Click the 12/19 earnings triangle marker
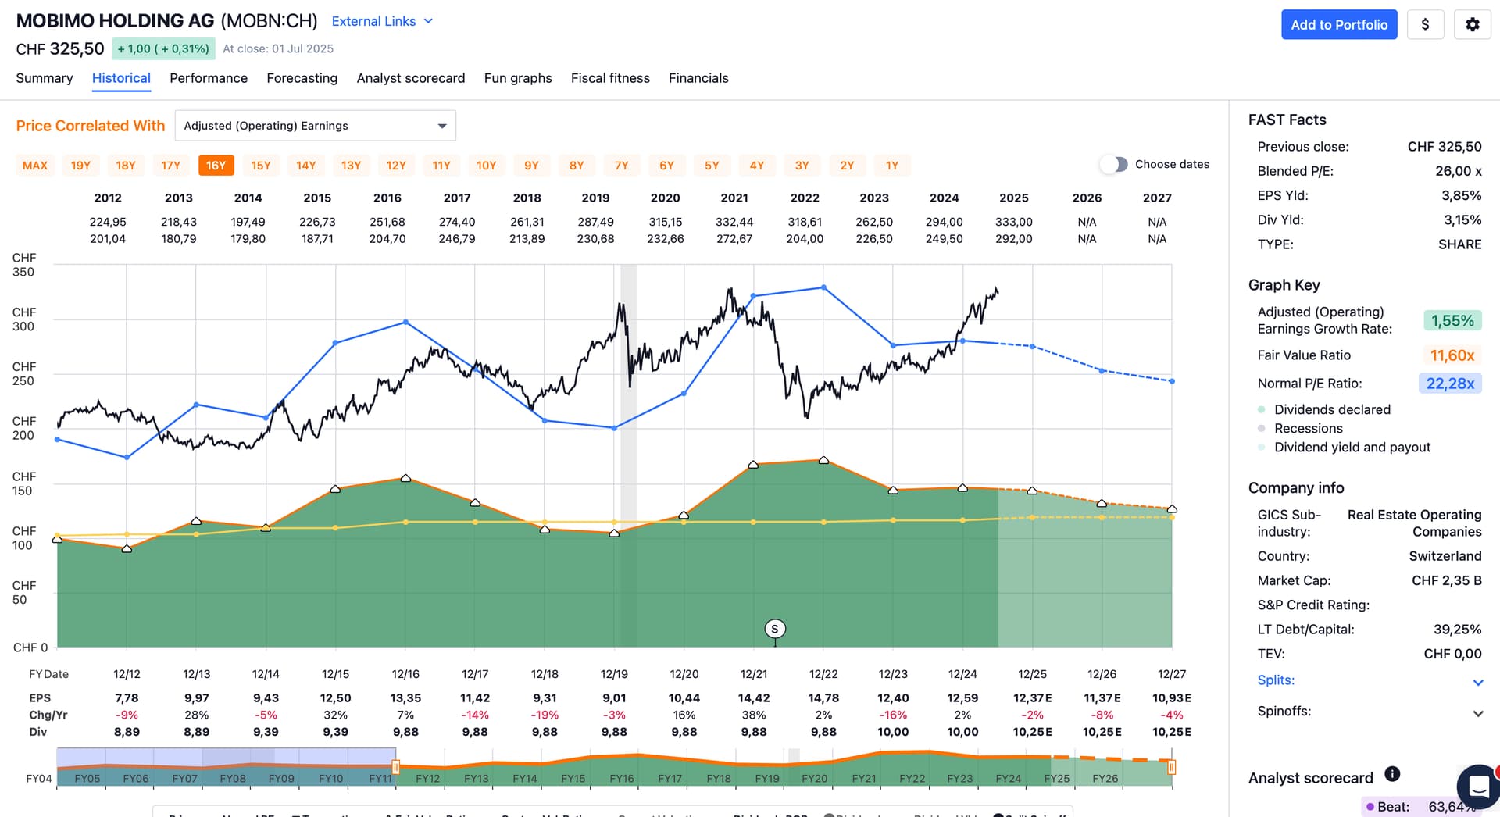 (614, 533)
